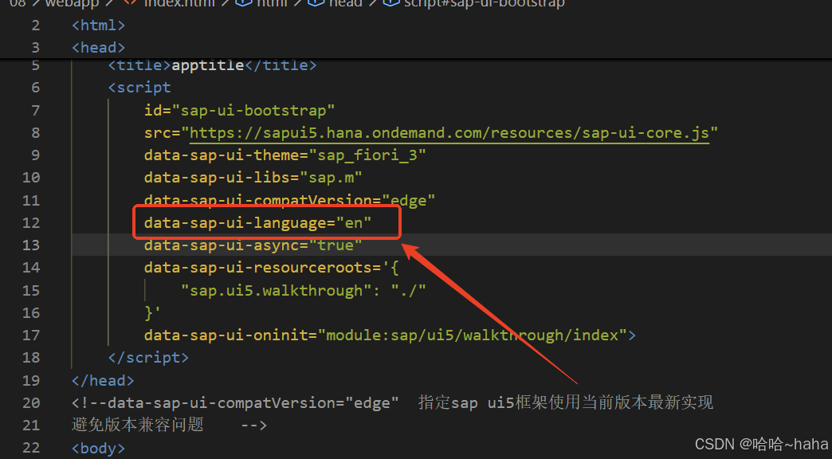Jump to sticky scroll line <html>
Image resolution: width=832 pixels, height=459 pixels.
[x=98, y=25]
